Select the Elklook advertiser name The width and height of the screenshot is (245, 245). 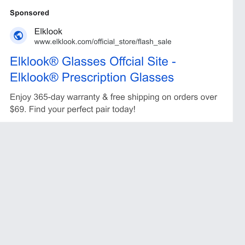tap(48, 32)
